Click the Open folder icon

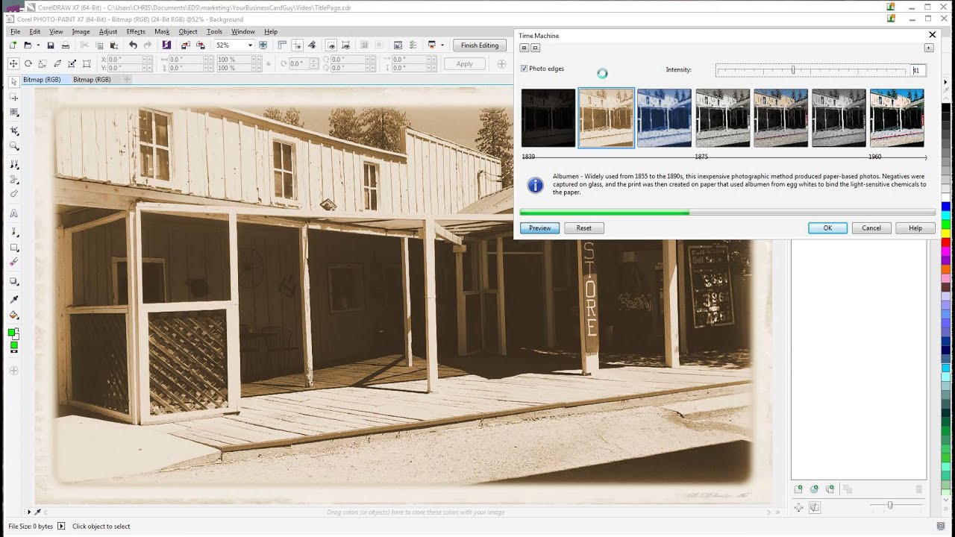pos(28,45)
